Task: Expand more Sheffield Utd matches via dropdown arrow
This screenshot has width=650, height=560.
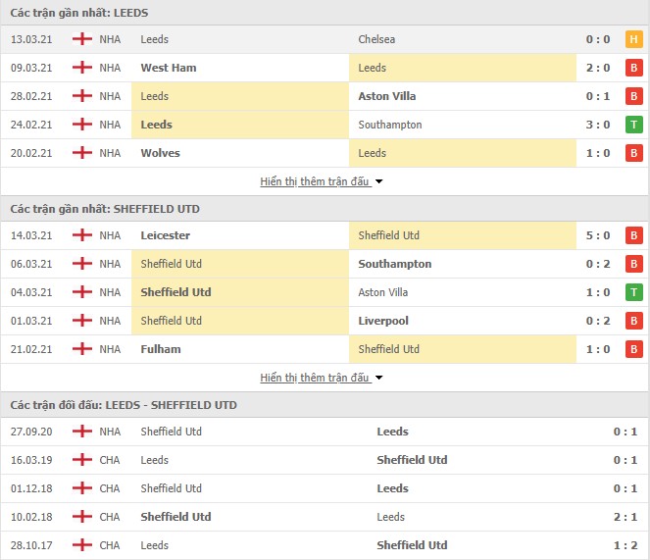Action: click(378, 378)
